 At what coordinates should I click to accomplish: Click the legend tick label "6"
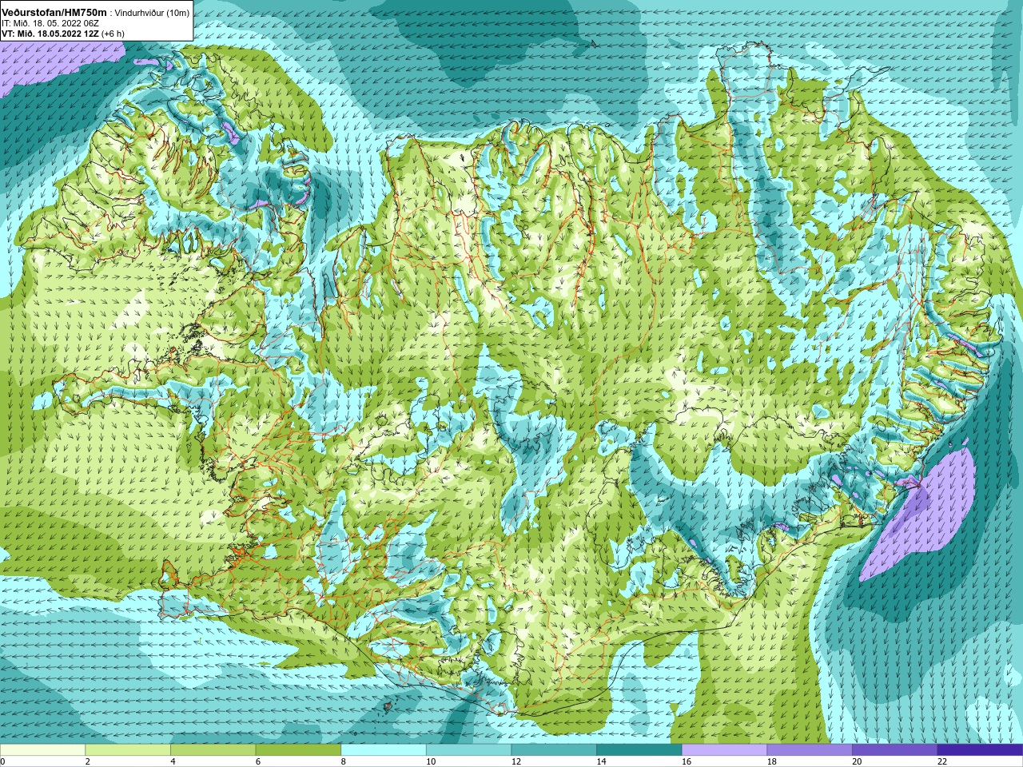(258, 761)
